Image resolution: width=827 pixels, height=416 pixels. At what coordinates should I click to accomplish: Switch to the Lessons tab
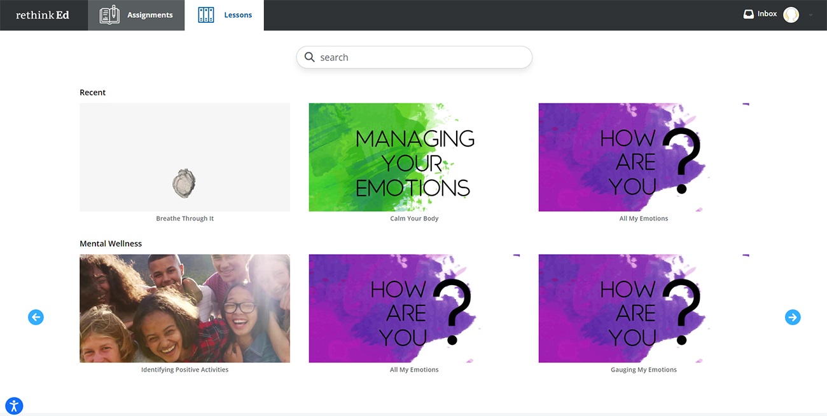point(225,15)
